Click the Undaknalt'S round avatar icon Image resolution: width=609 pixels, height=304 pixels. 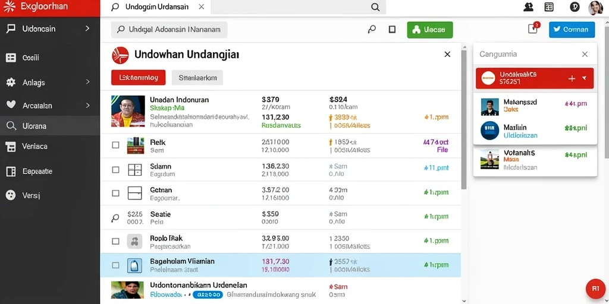[x=488, y=78]
